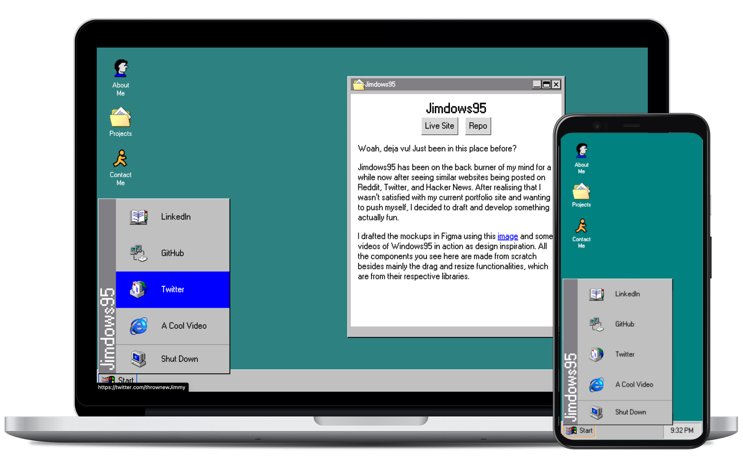The width and height of the screenshot is (743, 464).
Task: Select the Twitter entry in the phone Start menu
Action: [625, 354]
